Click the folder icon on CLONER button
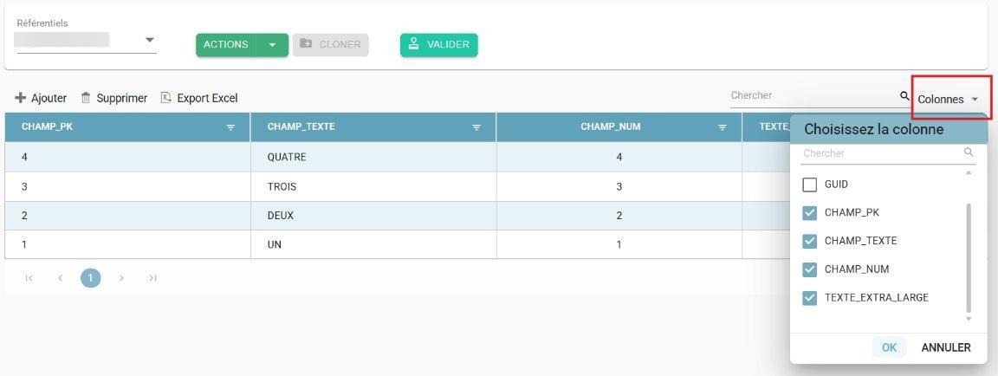 306,44
